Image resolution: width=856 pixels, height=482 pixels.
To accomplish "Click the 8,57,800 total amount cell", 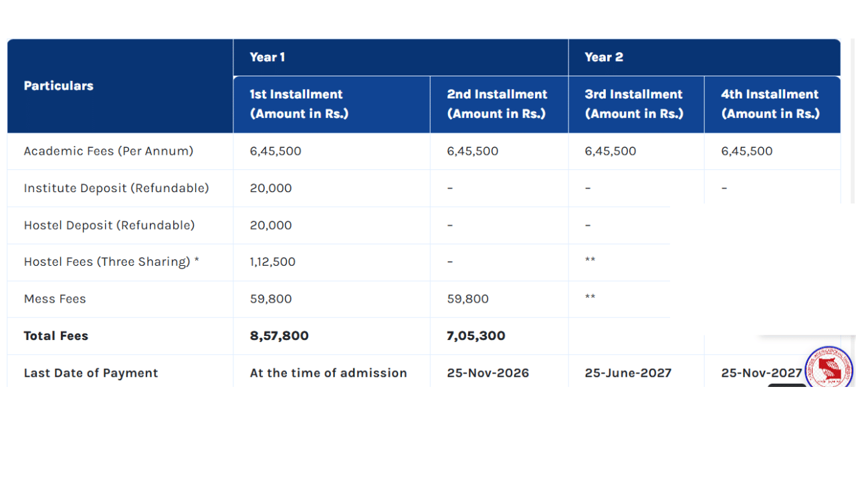I will (x=279, y=335).
